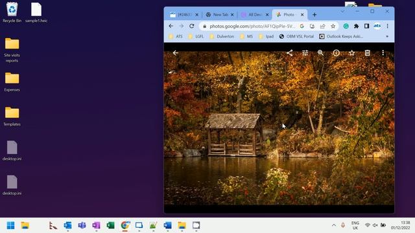Click the install app icon in address bar
Screen dimensions: 415x233
[313, 26]
